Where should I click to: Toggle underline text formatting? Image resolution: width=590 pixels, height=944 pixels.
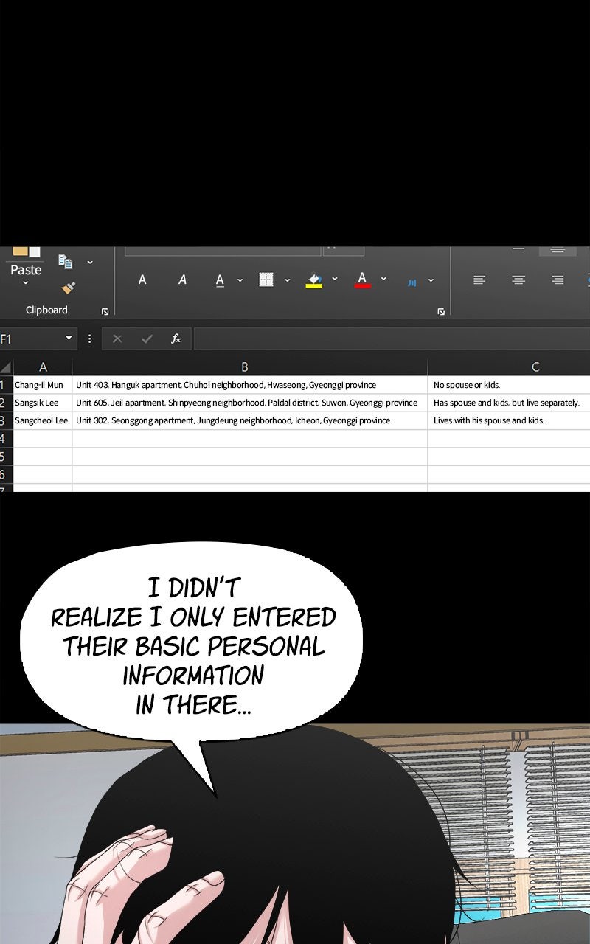pyautogui.click(x=220, y=280)
